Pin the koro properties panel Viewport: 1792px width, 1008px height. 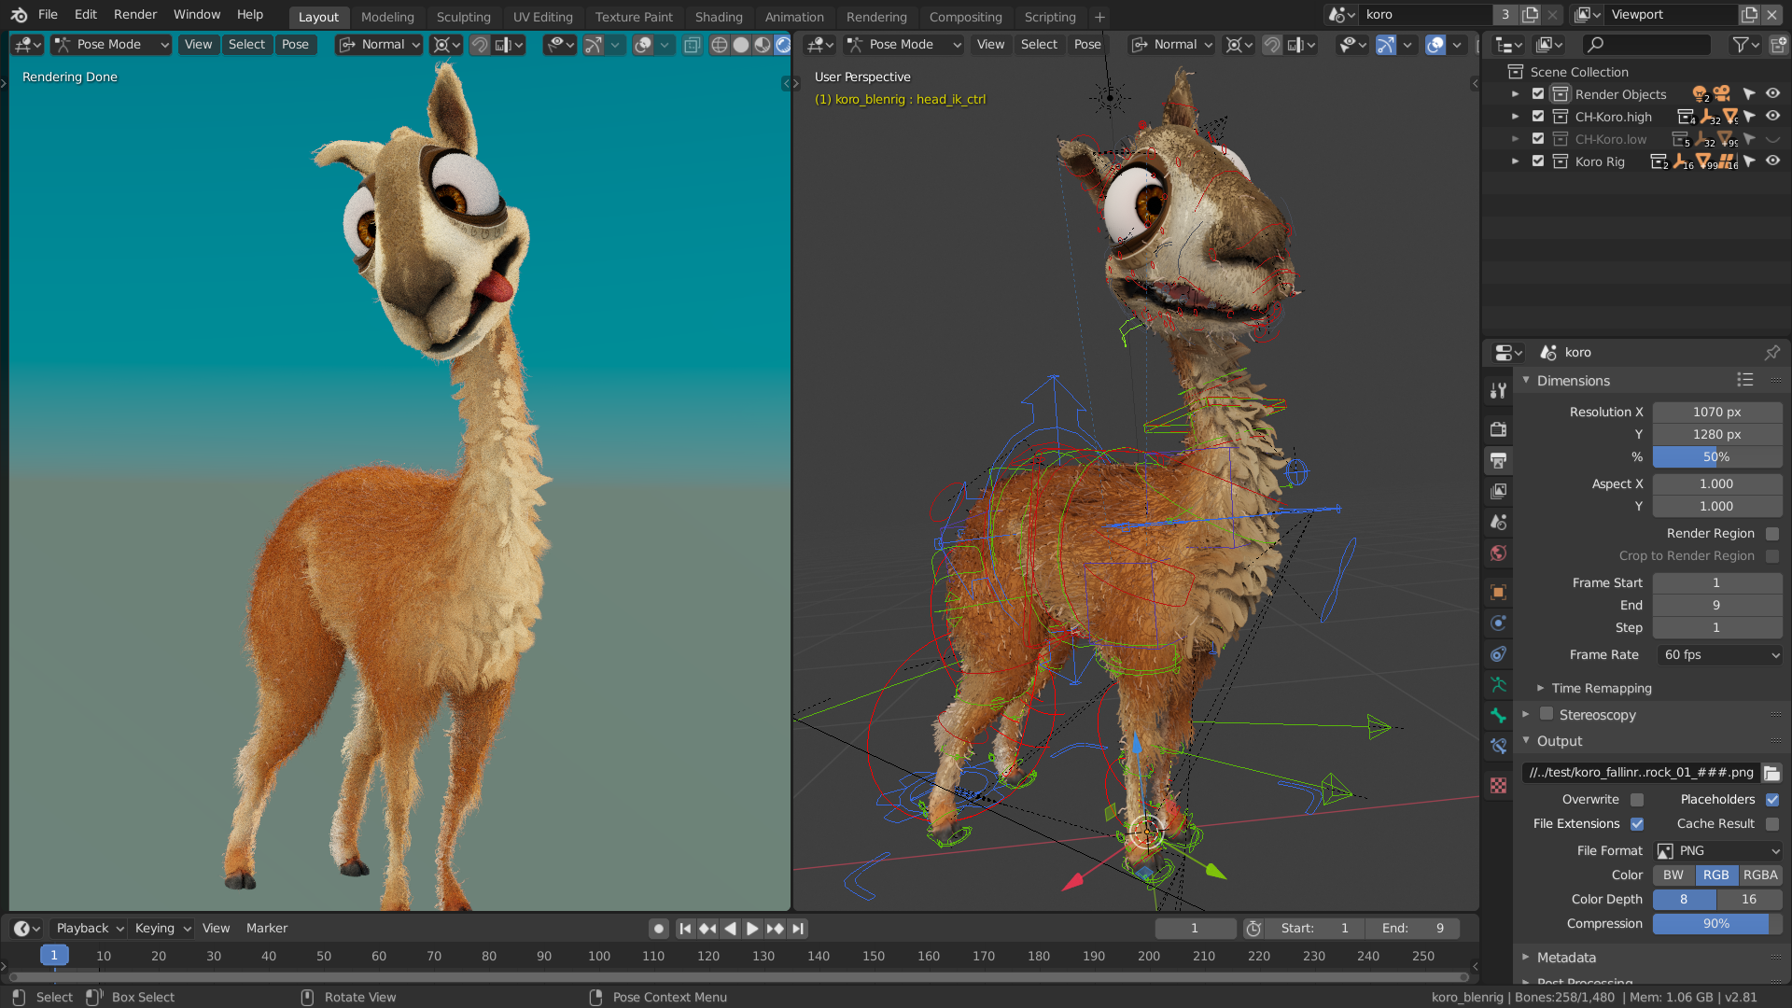(1771, 353)
